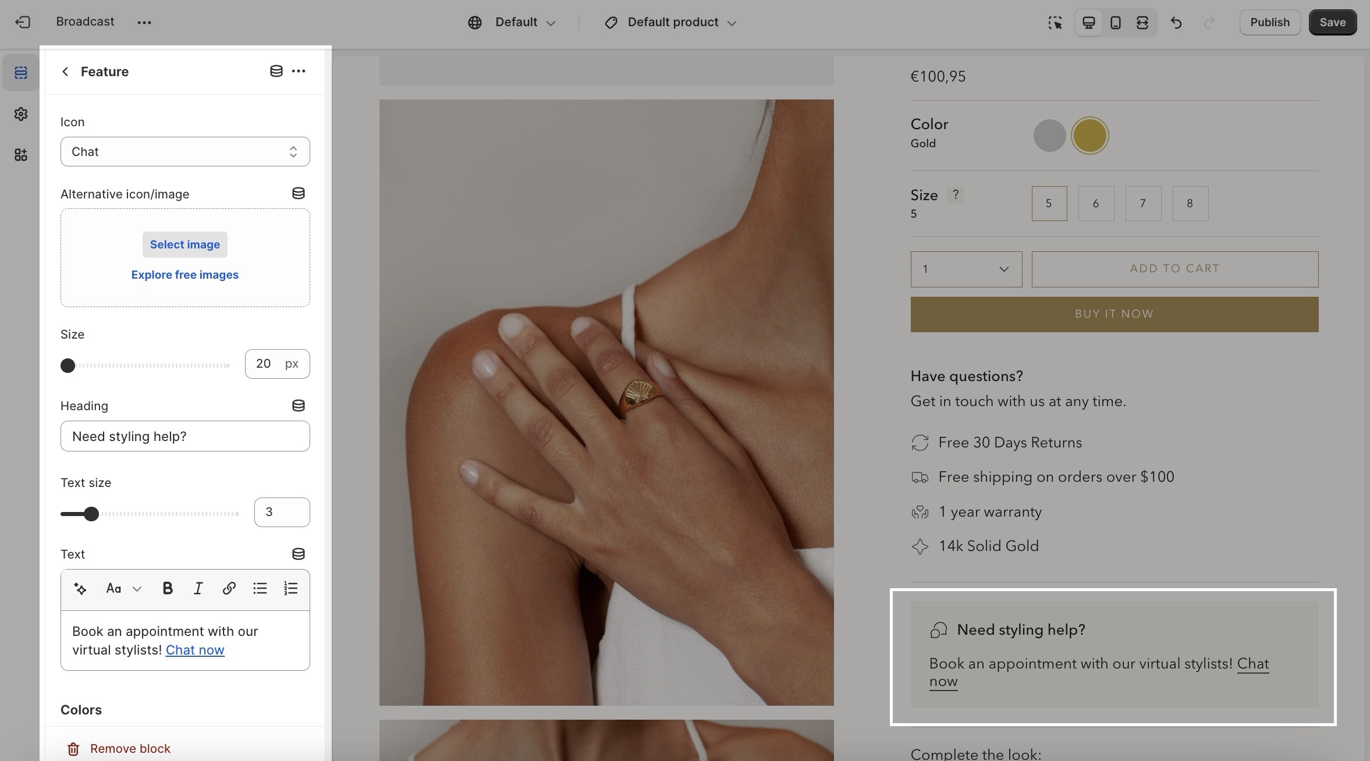Screen dimensions: 1370x761
Task: Toggle bold formatting in Text editor
Action: 168,588
